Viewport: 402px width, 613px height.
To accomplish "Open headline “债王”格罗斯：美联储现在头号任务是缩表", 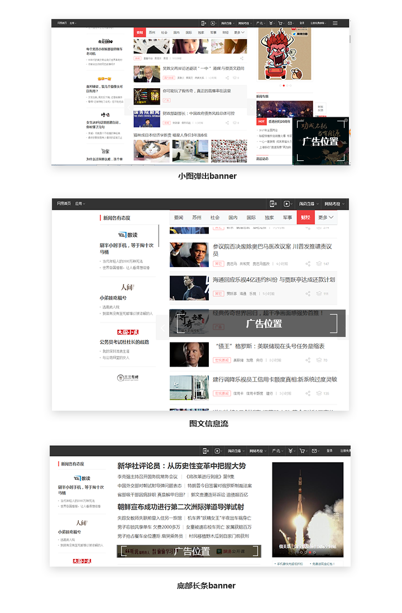I will pyautogui.click(x=270, y=346).
